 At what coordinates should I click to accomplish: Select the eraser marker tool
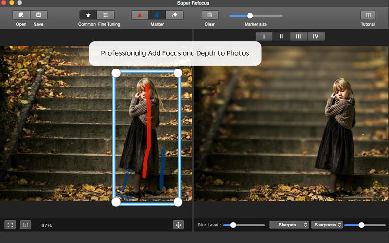tap(175, 15)
